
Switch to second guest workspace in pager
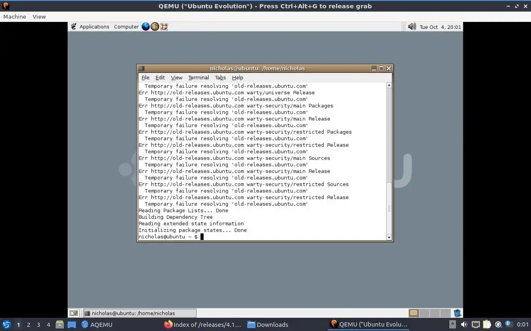pyautogui.click(x=424, y=313)
